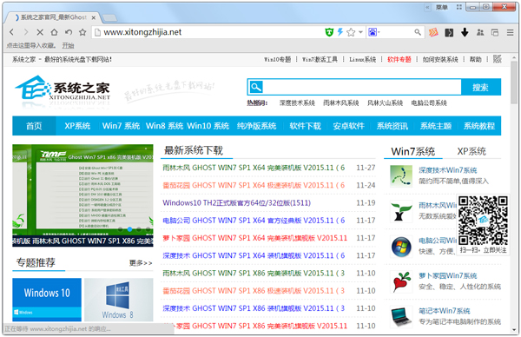This screenshot has height=337, width=521.
Task: Open the Win7 系统 navigation item
Action: coord(121,126)
